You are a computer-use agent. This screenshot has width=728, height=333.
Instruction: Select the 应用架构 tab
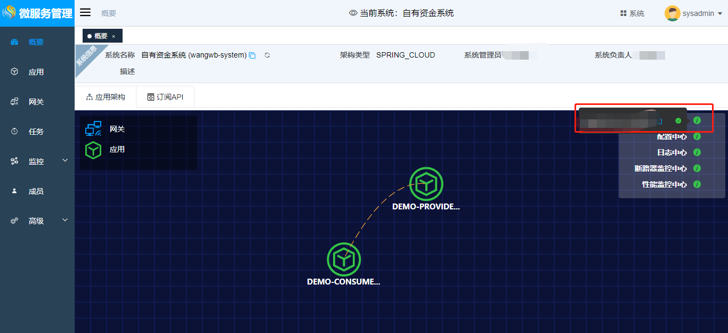106,97
